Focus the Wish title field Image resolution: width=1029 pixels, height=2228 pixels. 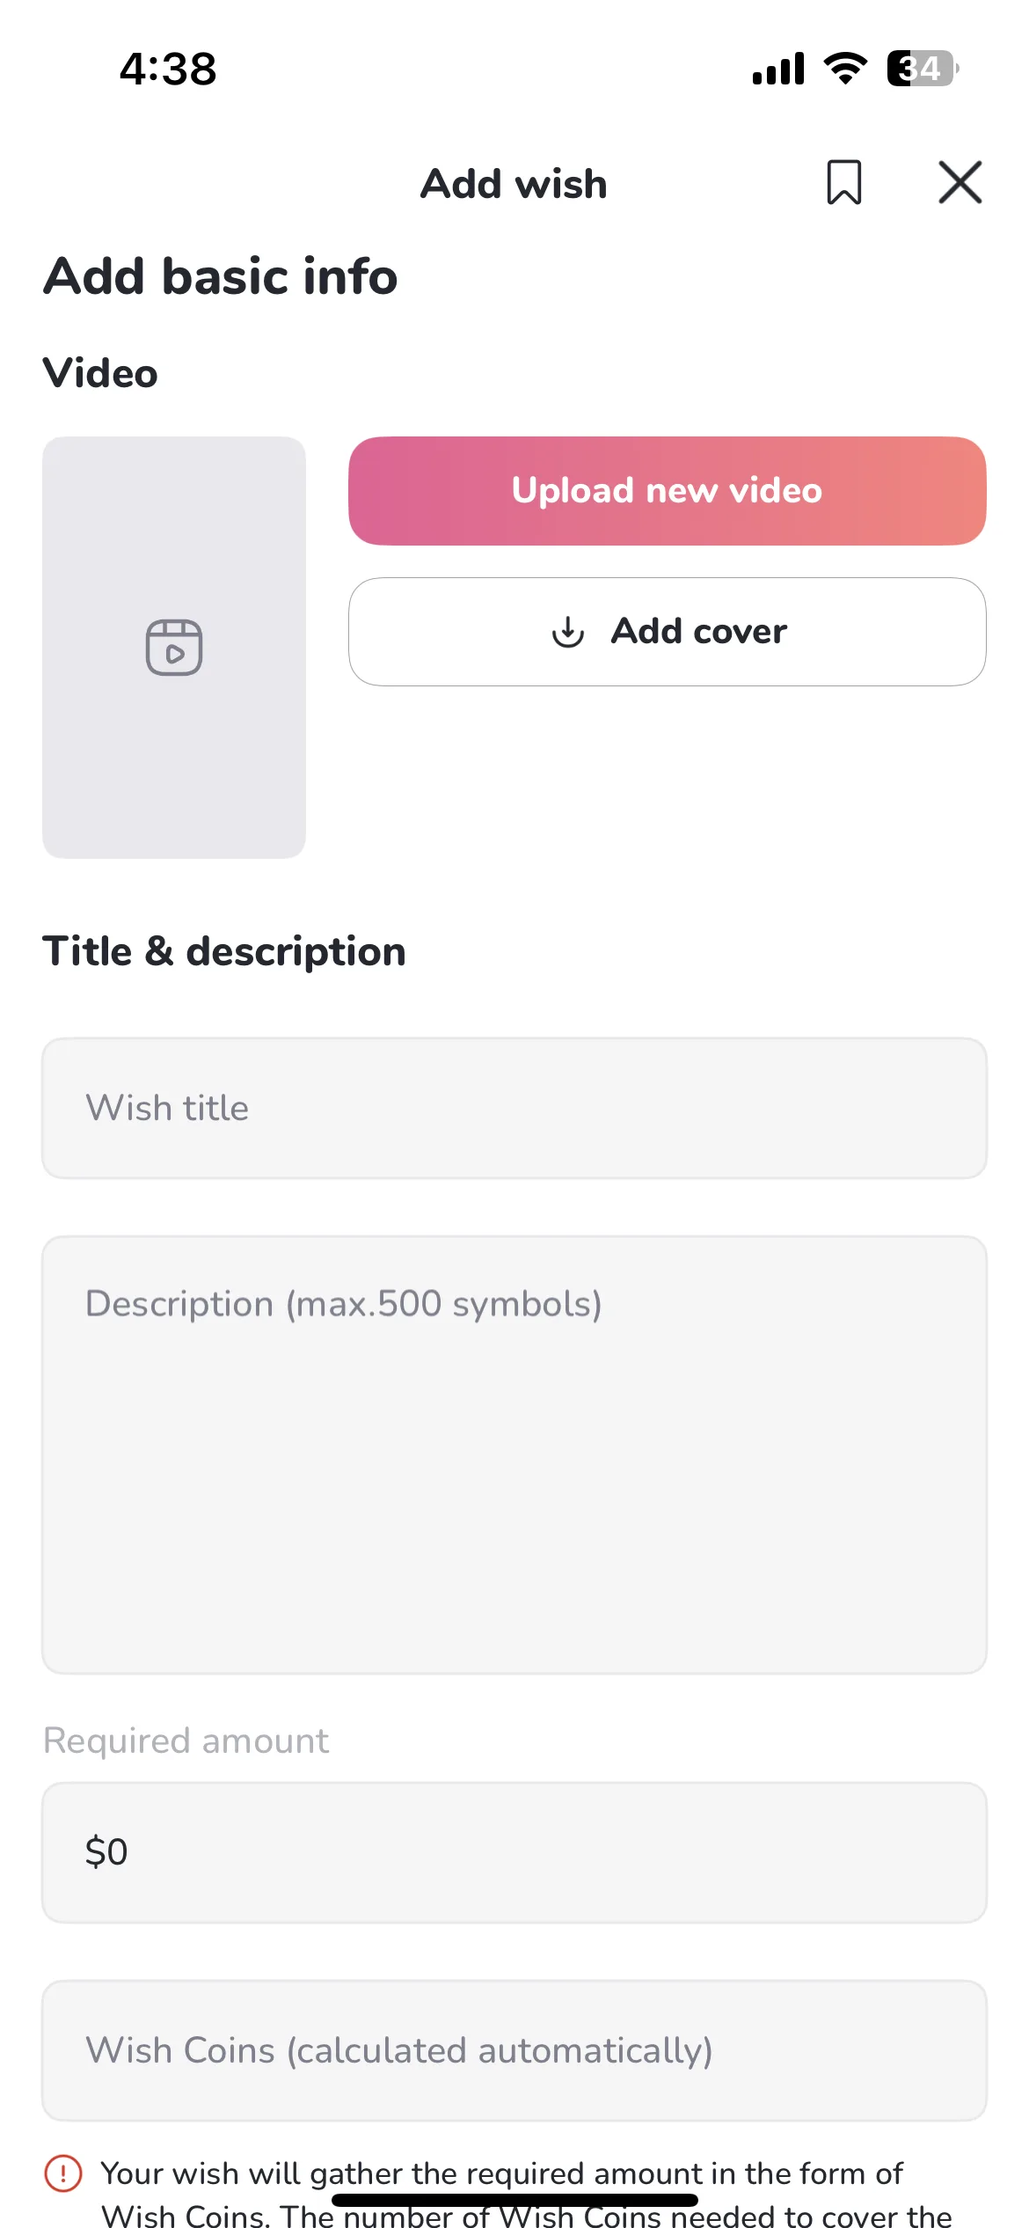tap(514, 1108)
